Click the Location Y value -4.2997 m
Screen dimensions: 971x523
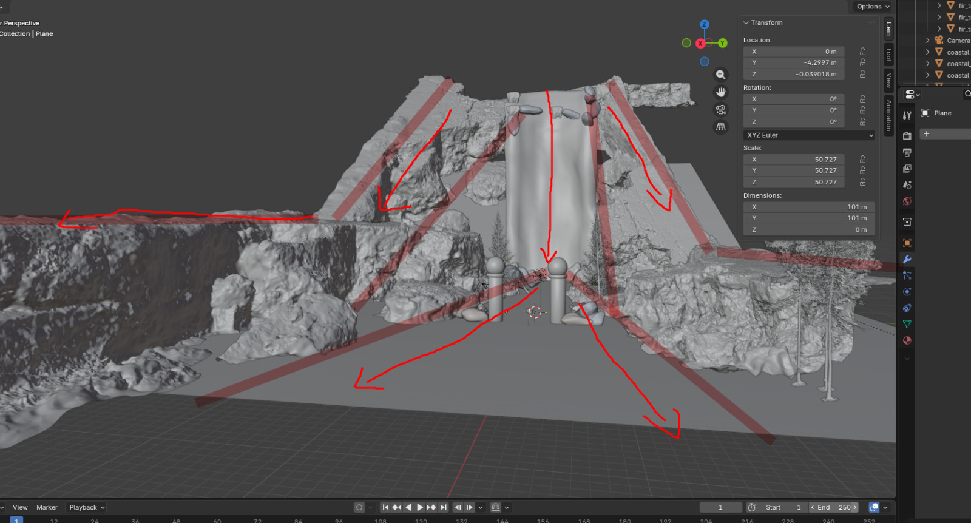click(794, 62)
